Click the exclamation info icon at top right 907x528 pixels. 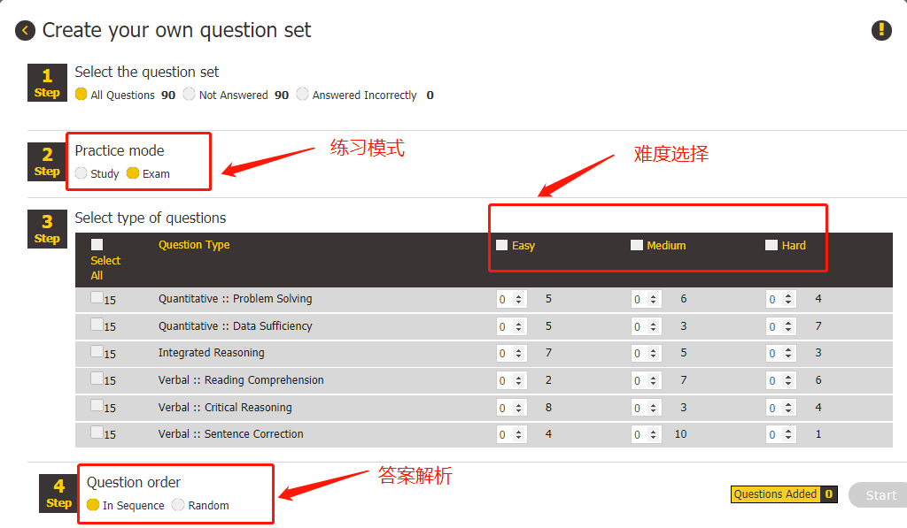(881, 30)
